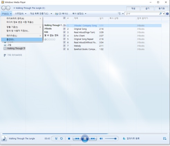This screenshot has width=170, height=146.
Task: Select the Walking Through disc in sidebar
Action: (x=15, y=48)
